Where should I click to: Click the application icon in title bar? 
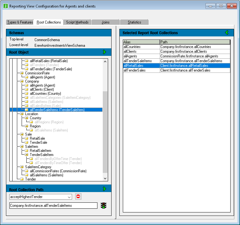tap(5, 6)
